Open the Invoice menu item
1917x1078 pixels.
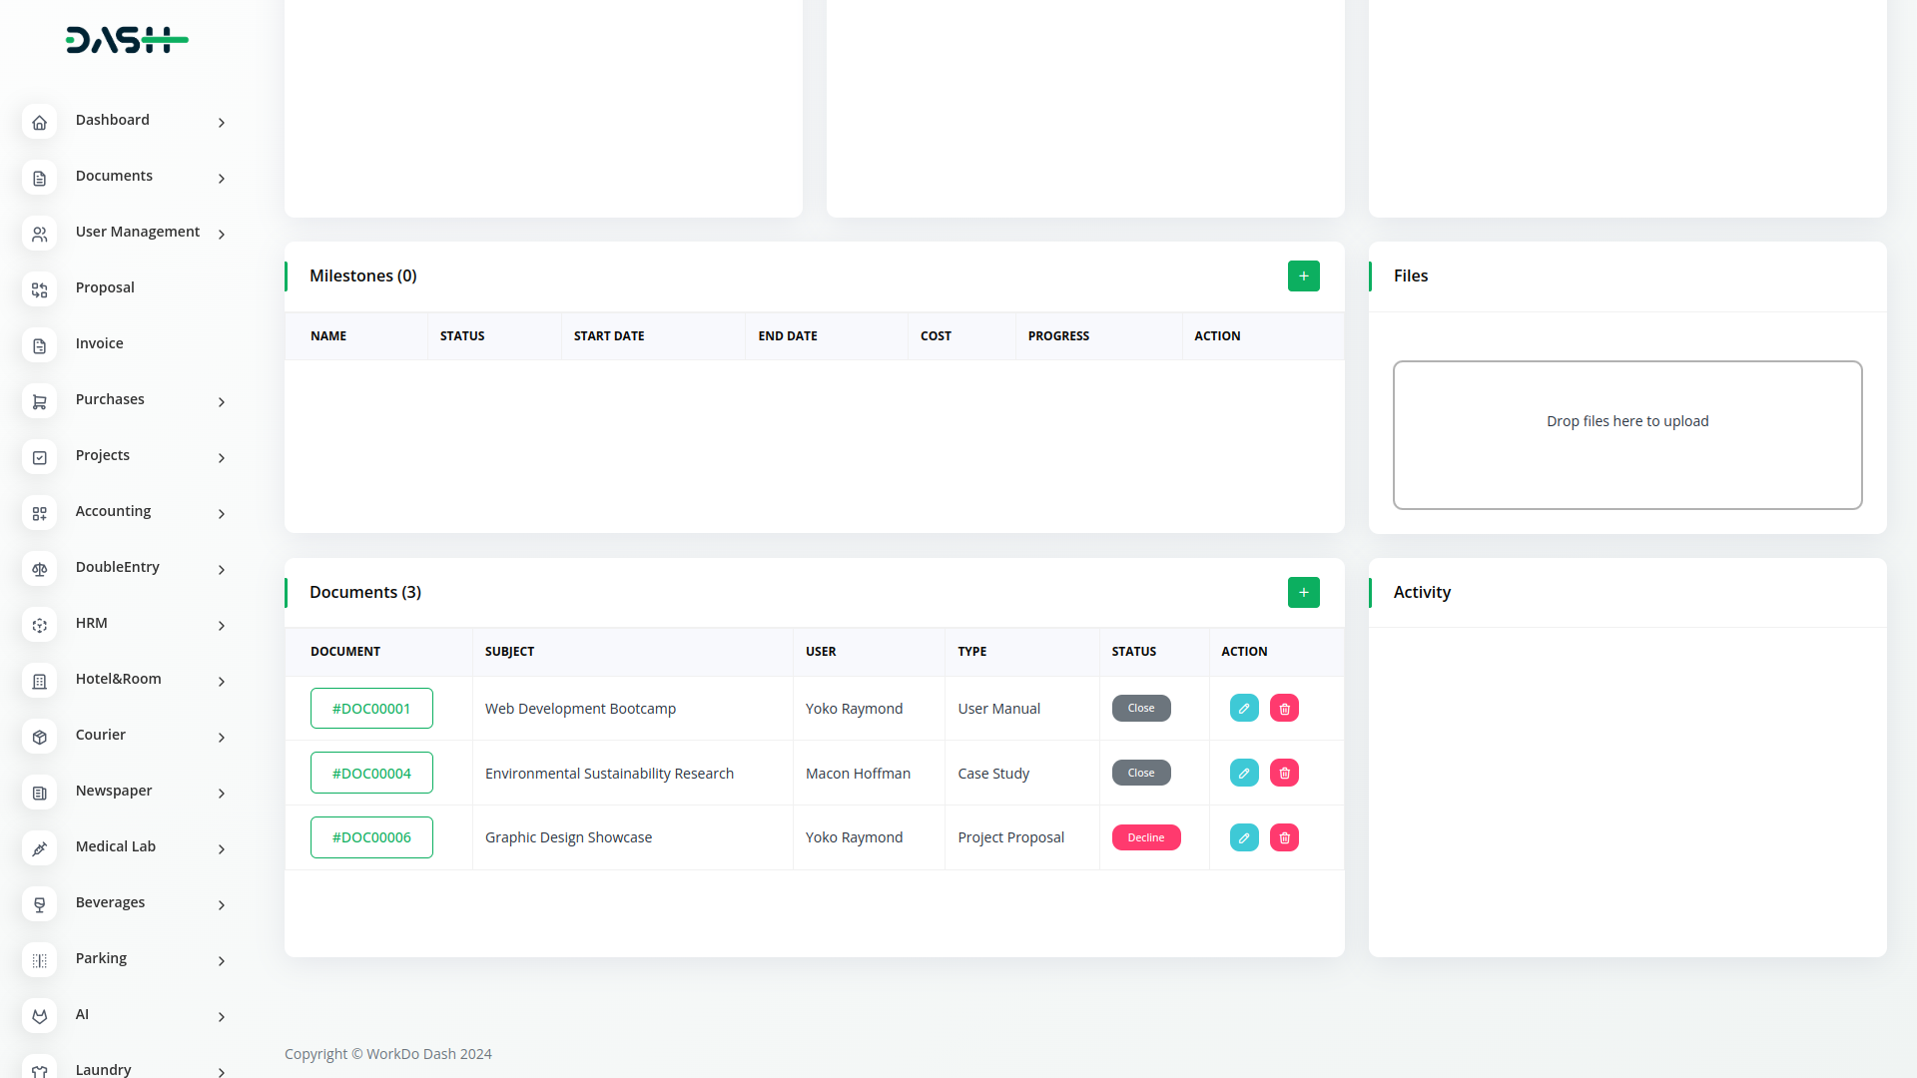tap(100, 343)
